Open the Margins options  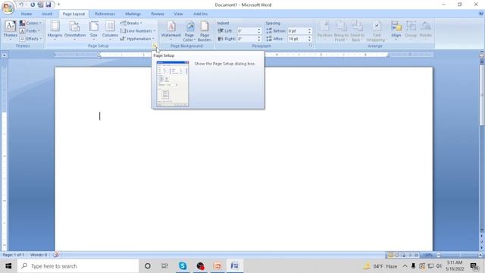55,31
